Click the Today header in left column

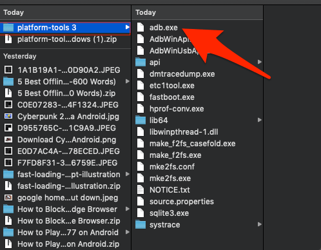14,12
